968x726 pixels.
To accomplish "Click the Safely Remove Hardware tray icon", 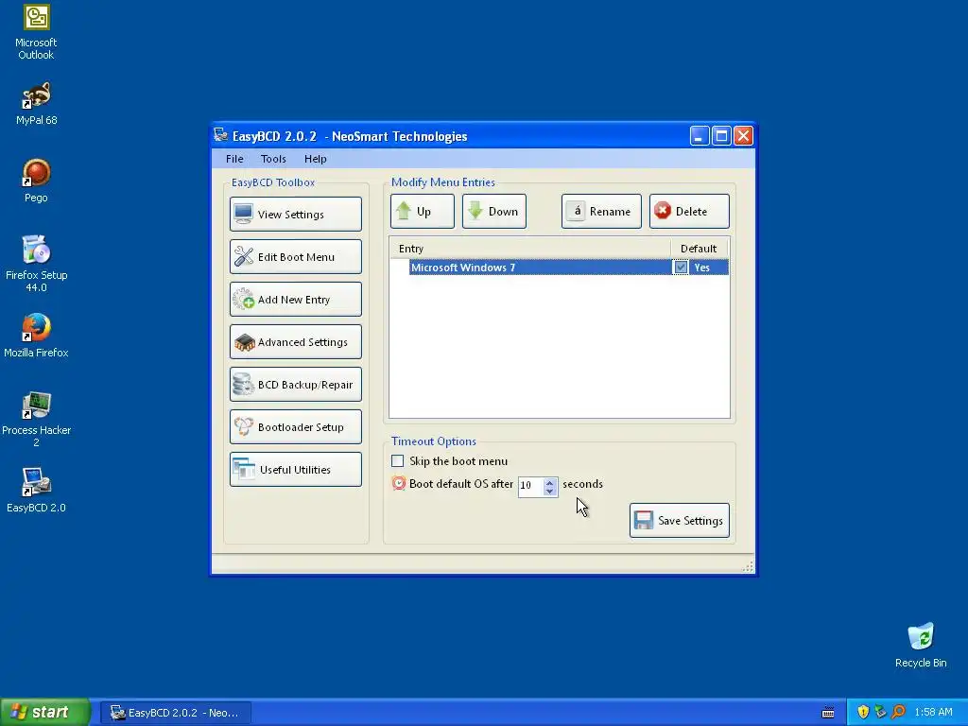I will tap(880, 712).
